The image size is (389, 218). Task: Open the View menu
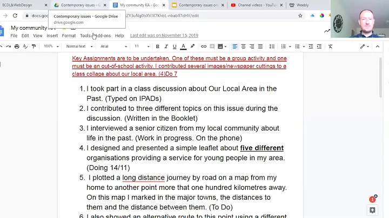tap(38, 36)
